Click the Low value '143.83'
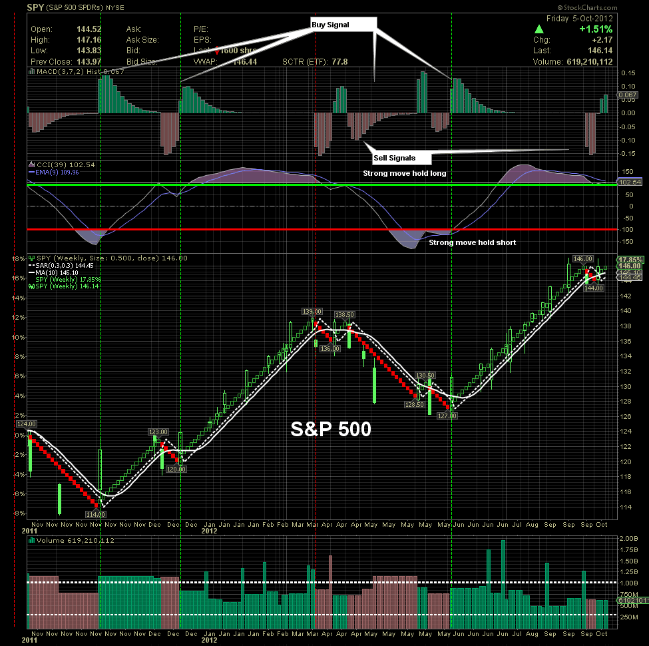The width and height of the screenshot is (649, 646). coord(89,51)
